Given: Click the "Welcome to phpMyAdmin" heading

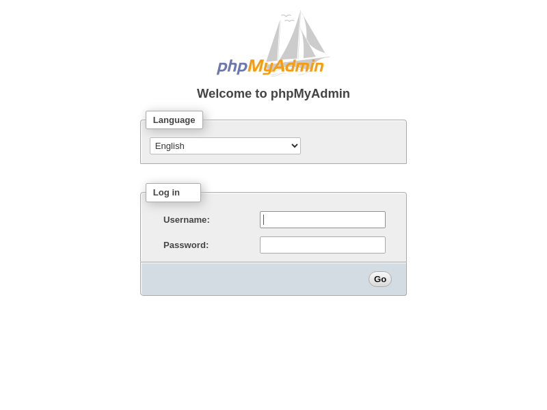Looking at the screenshot, I should [x=273, y=94].
